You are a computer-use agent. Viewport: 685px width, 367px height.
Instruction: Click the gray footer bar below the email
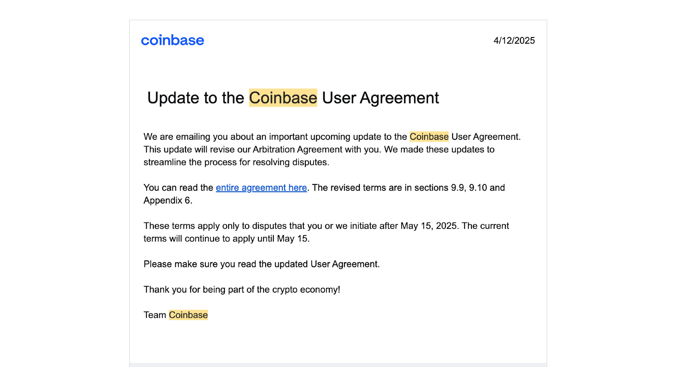coord(338,365)
